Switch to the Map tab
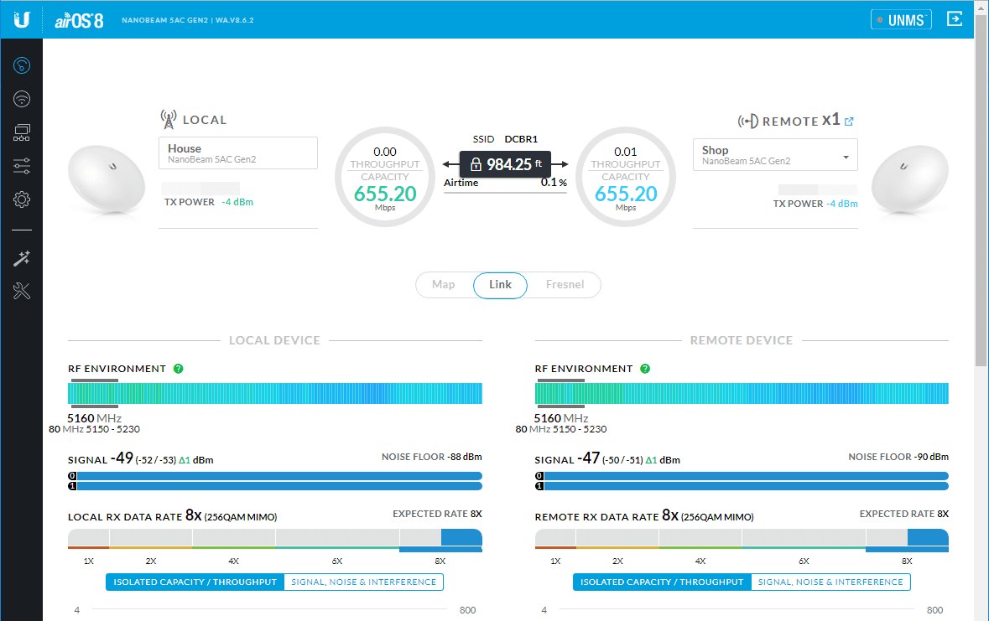This screenshot has width=989, height=621. point(444,285)
